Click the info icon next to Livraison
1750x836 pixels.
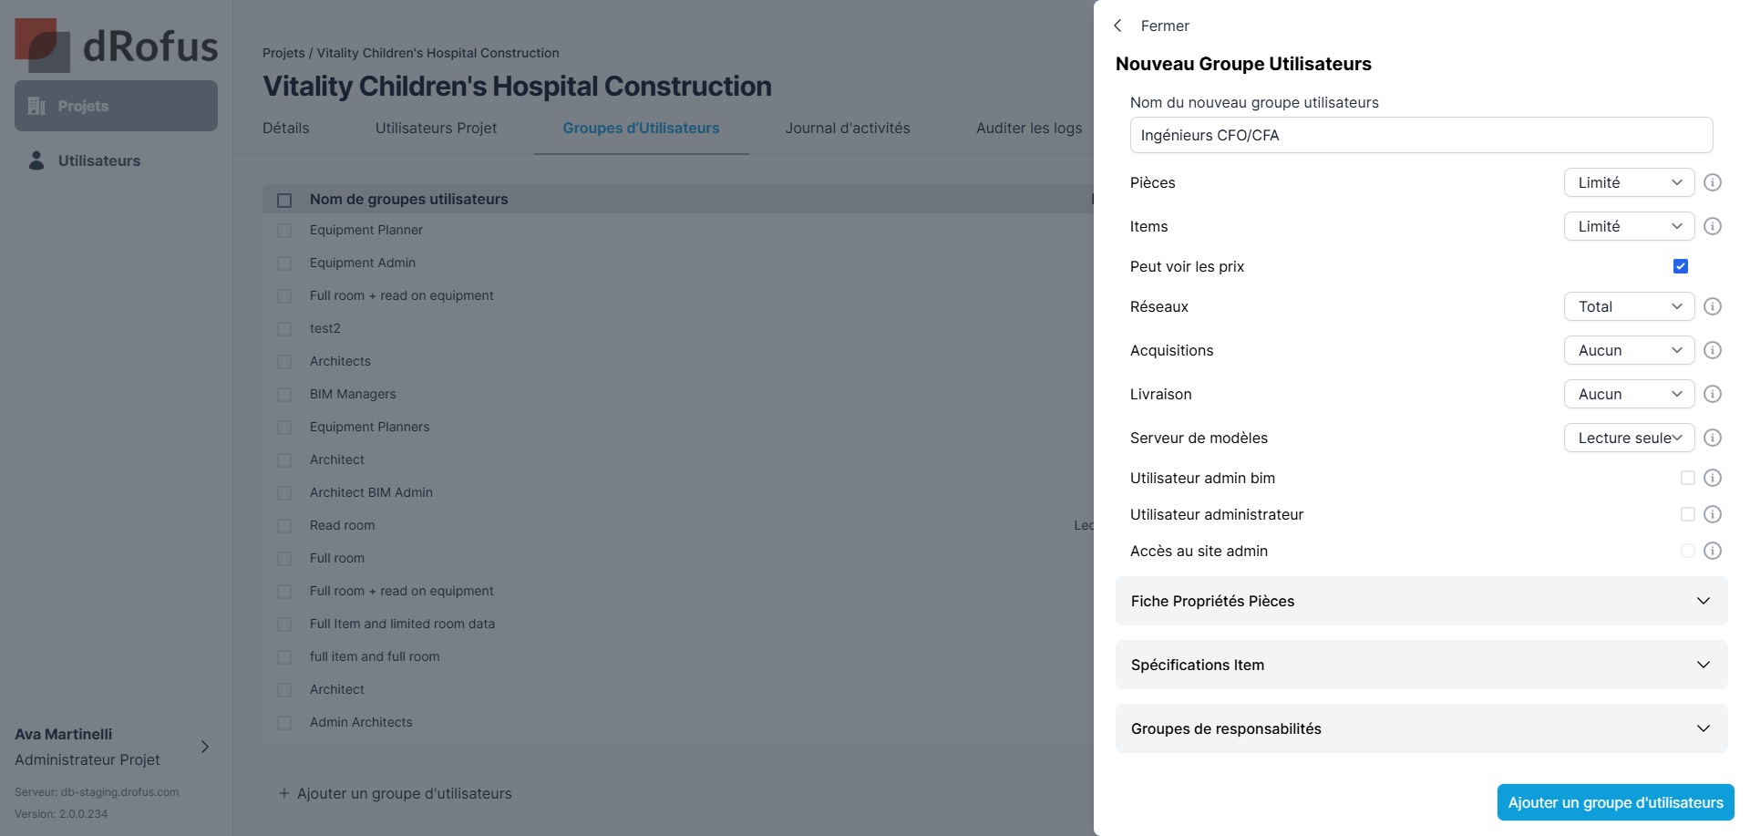tap(1713, 394)
